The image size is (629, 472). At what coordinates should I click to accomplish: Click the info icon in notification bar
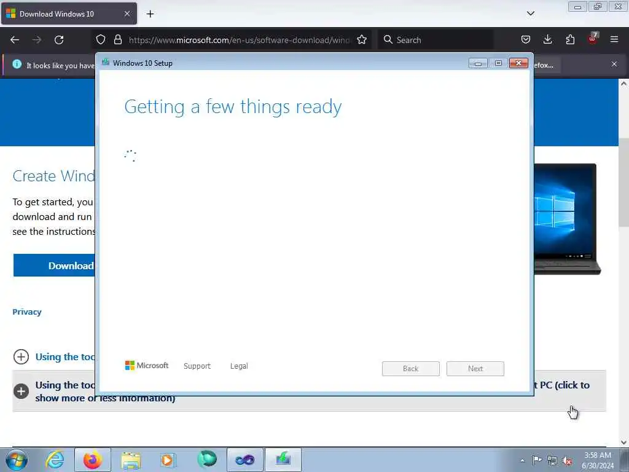click(17, 64)
